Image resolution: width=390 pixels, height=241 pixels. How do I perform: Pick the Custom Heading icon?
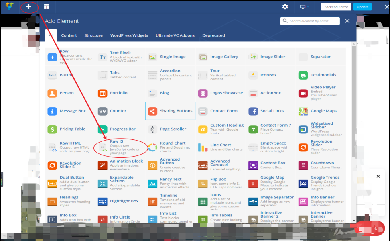point(203,129)
